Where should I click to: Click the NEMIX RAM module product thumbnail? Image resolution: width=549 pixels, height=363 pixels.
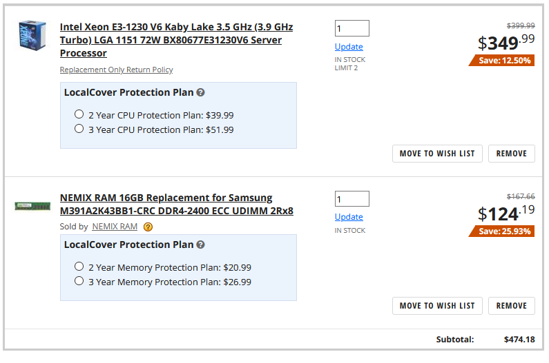point(32,206)
